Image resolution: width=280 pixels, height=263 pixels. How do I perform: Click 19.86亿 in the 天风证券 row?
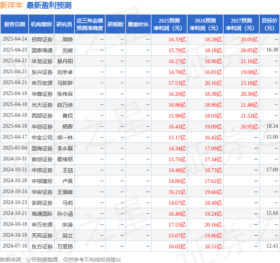pos(213,236)
